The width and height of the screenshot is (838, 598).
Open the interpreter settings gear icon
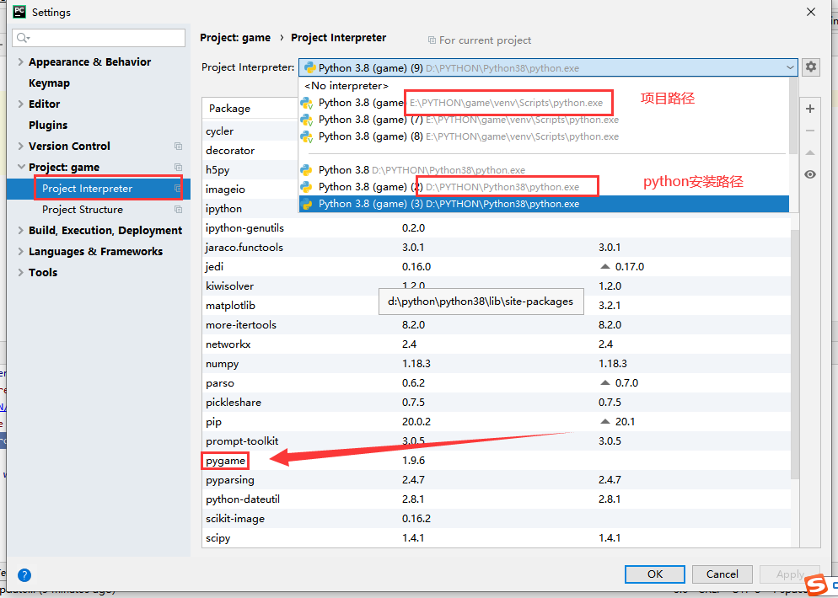pos(809,67)
